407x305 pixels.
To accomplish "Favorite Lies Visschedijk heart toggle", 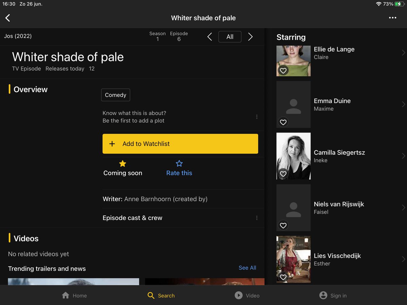I will pyautogui.click(x=283, y=277).
